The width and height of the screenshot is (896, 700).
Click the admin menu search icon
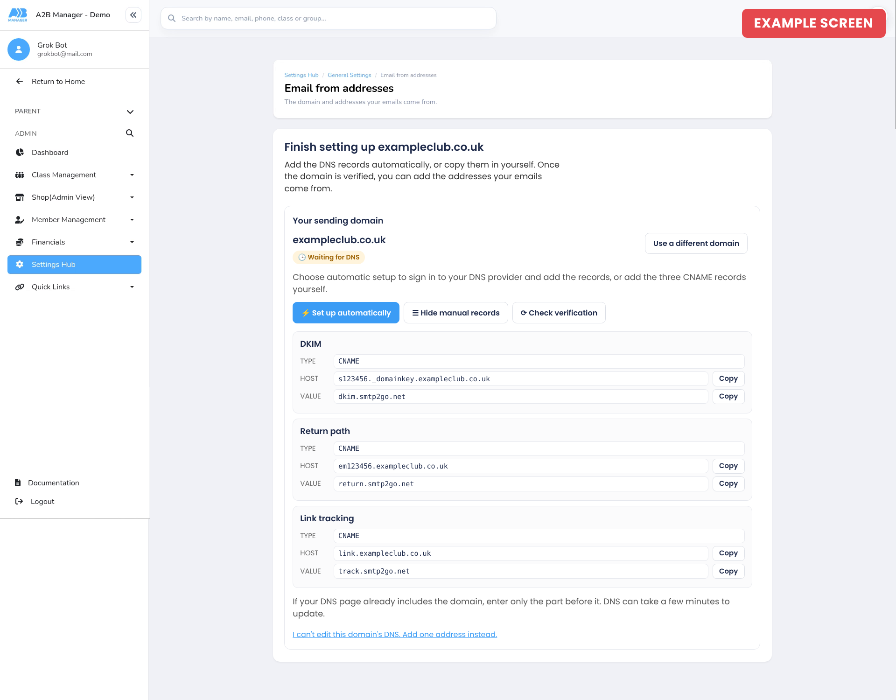(130, 133)
